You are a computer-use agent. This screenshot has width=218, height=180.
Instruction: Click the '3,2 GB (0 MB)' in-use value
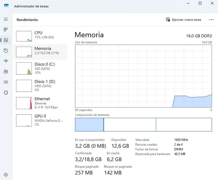90,146
